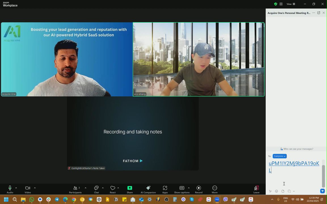Start recording with the Record button
Viewport: 327px width, 204px height.
(x=199, y=190)
